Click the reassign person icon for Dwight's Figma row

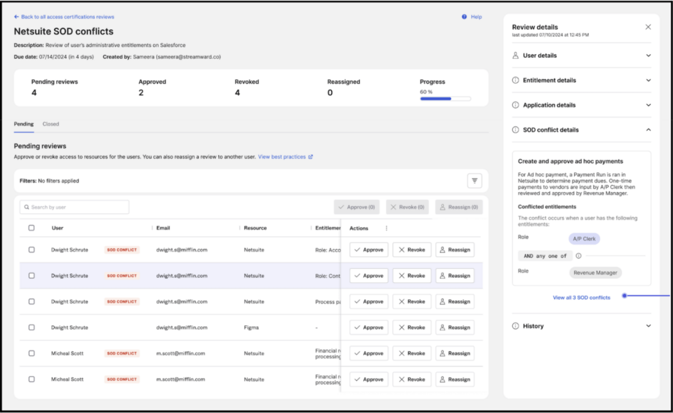[x=443, y=327]
